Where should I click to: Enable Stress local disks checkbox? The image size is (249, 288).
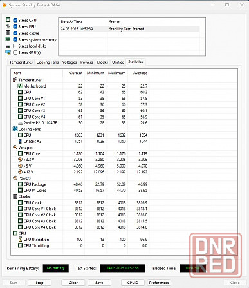15,46
